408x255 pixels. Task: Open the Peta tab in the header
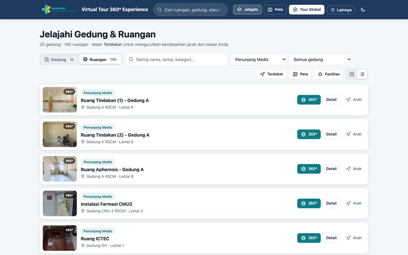click(x=275, y=10)
